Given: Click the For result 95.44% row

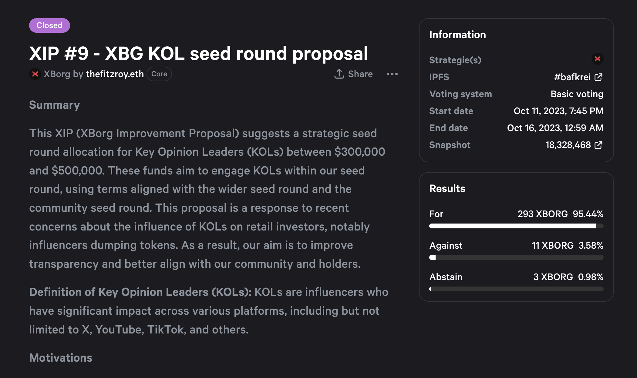Looking at the screenshot, I should tap(516, 214).
